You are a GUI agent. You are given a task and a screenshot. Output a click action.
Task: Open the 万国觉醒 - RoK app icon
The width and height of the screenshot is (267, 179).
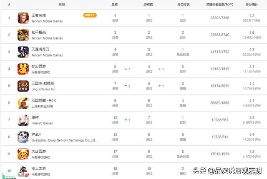pos(23,103)
